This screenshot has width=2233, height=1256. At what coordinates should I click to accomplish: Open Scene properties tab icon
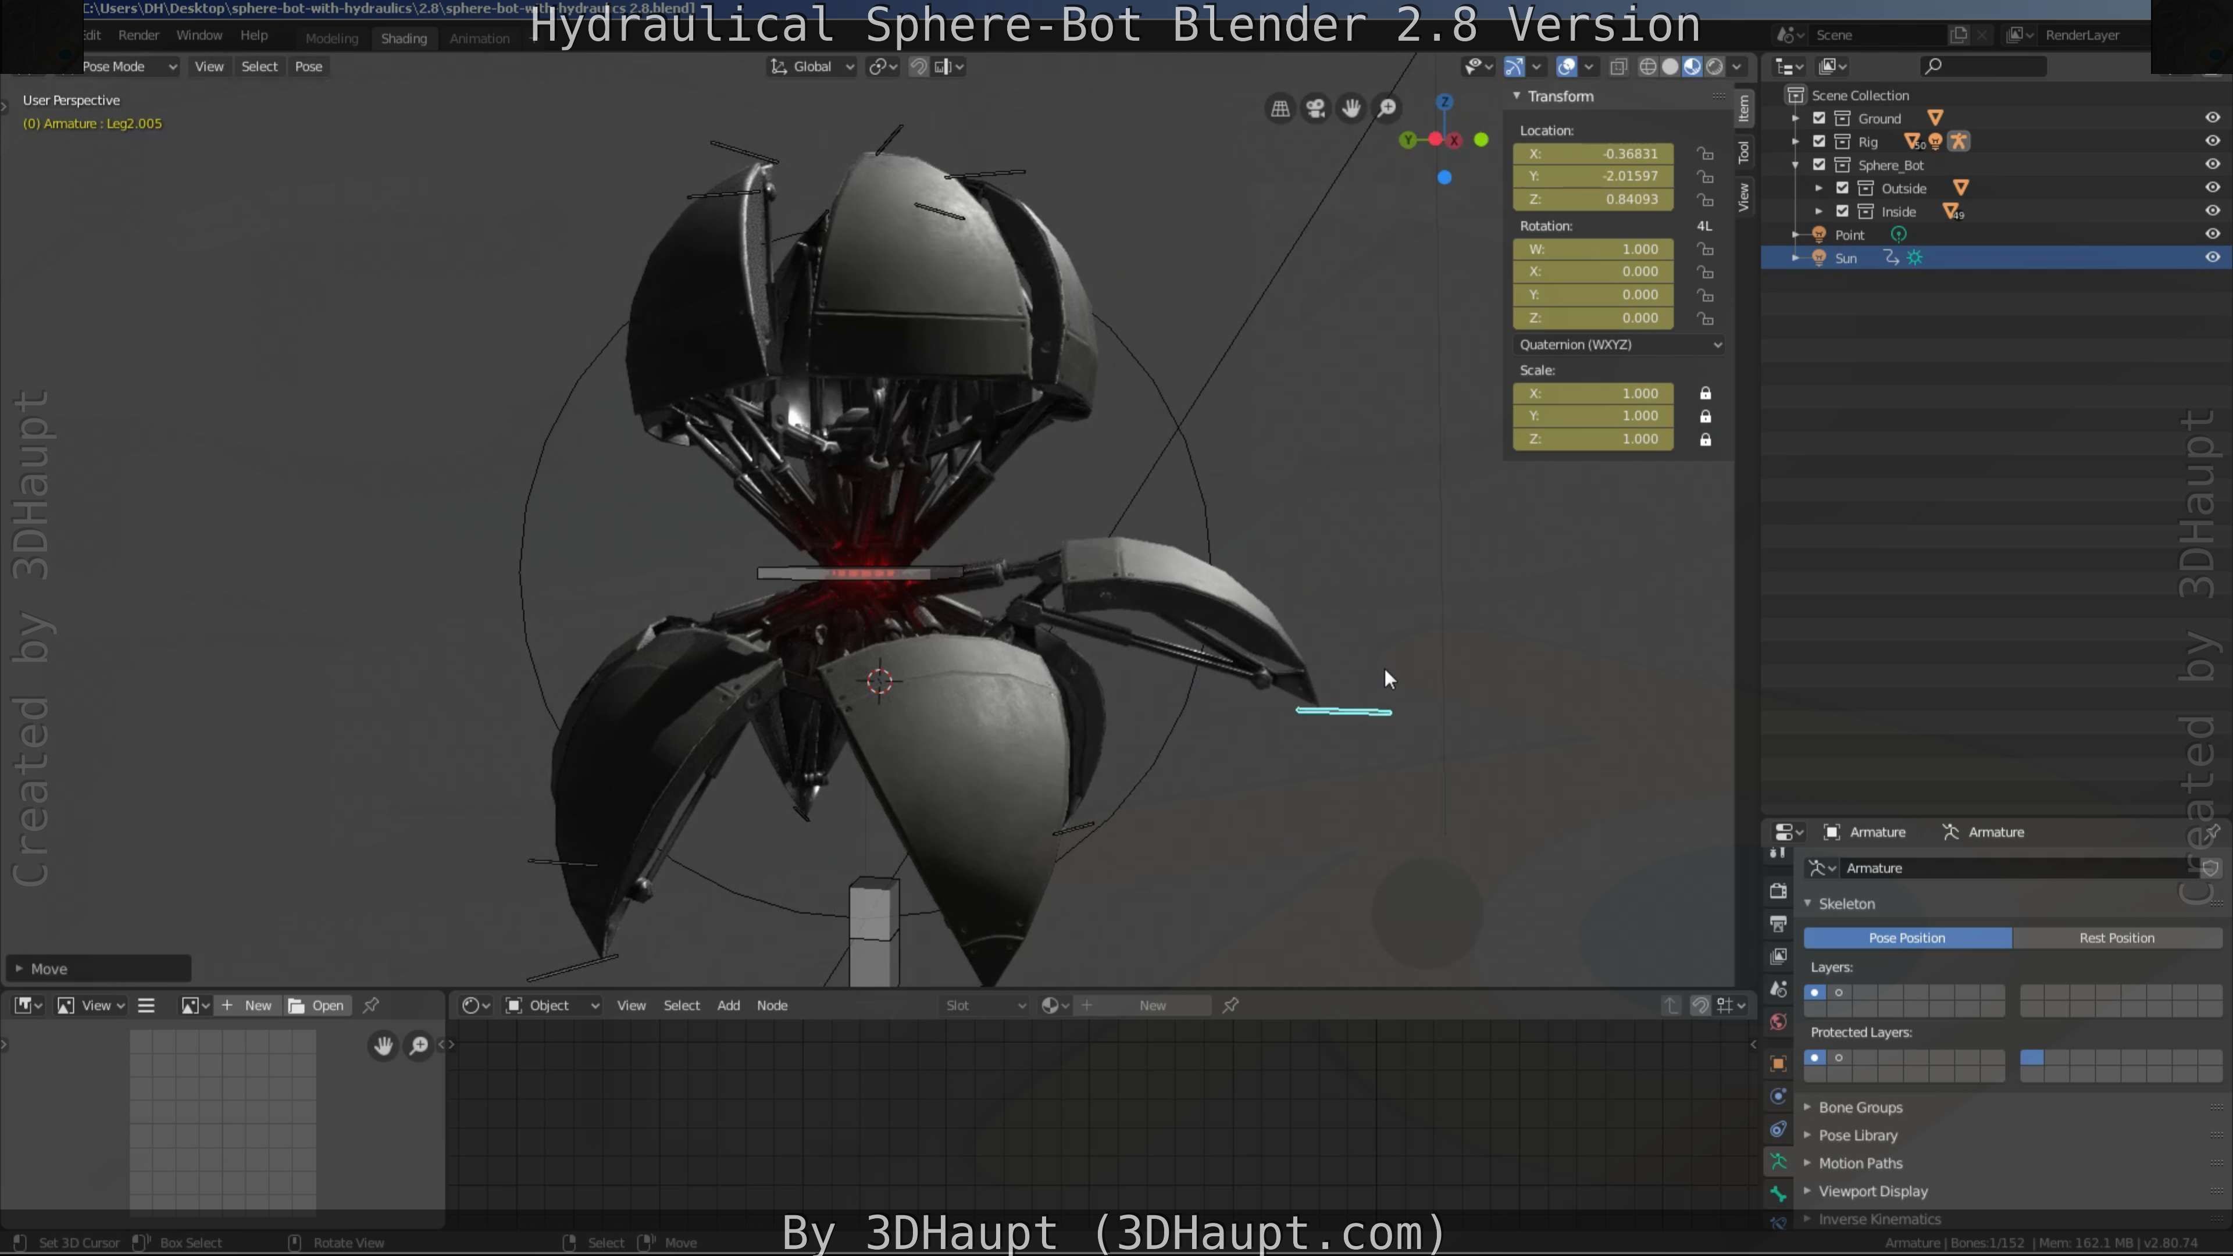tap(1778, 989)
